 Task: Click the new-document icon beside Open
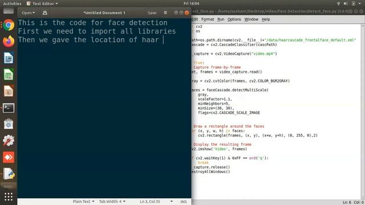pos(44,13)
